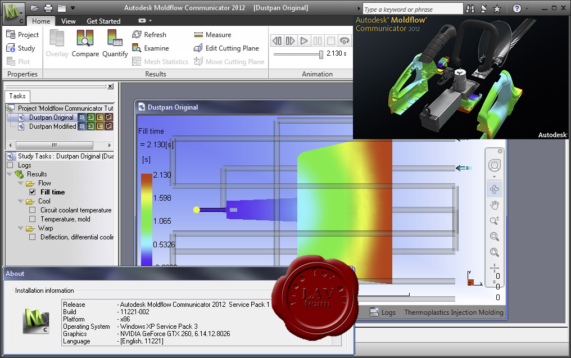571x358 pixels.
Task: Open the ribbon minimize options dropdown
Action: (150, 21)
